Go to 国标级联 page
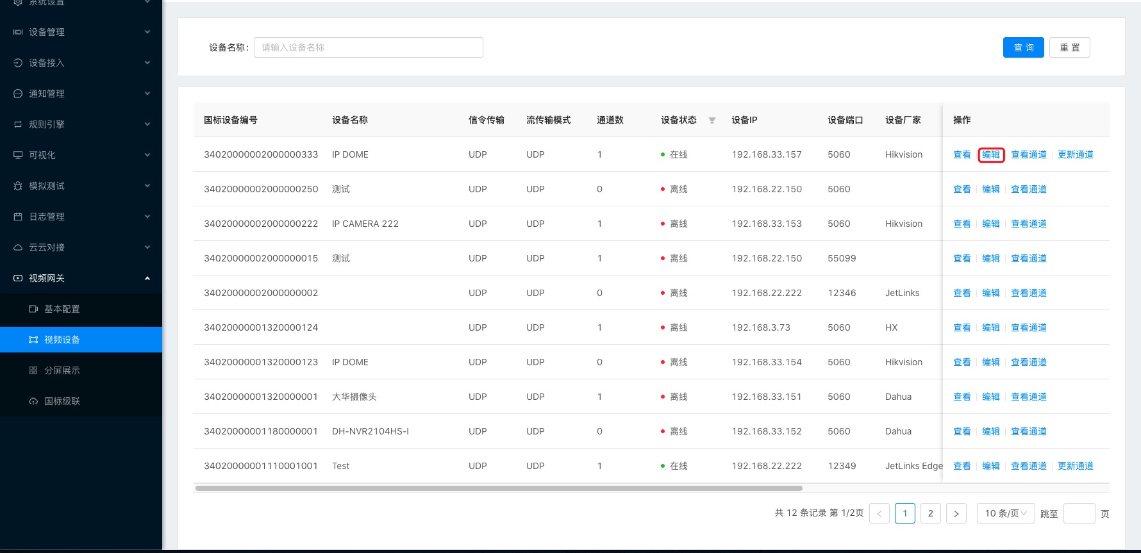This screenshot has width=1141, height=553. pos(62,401)
